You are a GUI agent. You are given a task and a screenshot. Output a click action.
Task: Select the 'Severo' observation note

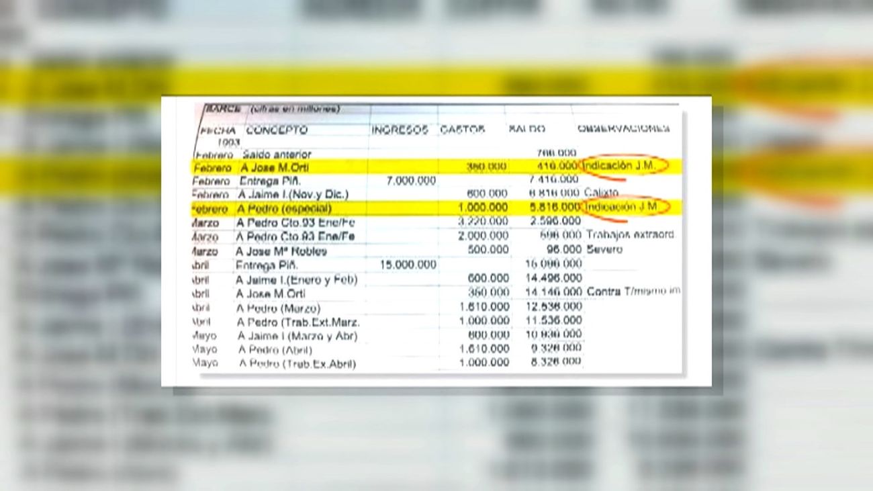pyautogui.click(x=604, y=249)
